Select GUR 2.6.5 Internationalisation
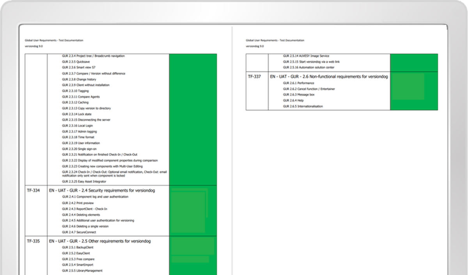Screen dimensions: 468x275 (303, 106)
